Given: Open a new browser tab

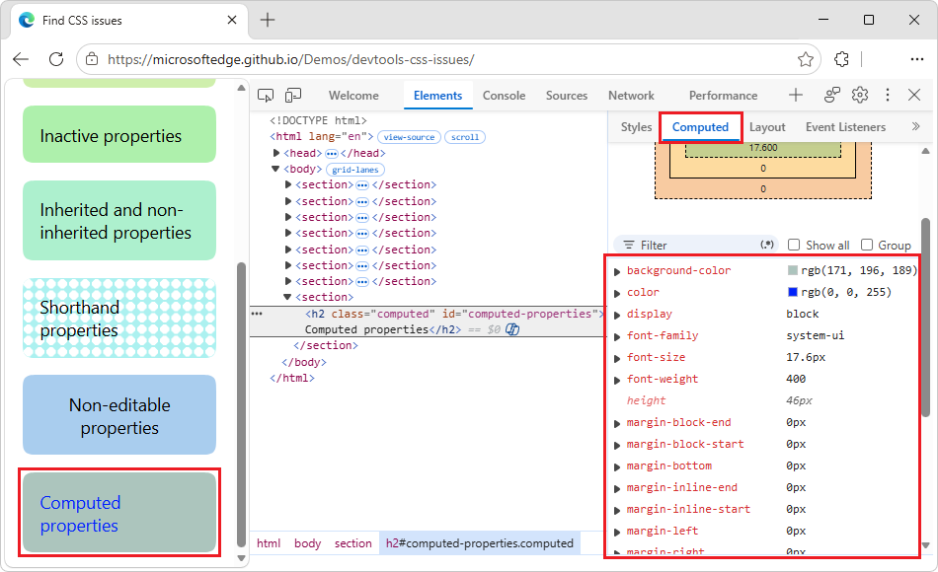Looking at the screenshot, I should 268,21.
